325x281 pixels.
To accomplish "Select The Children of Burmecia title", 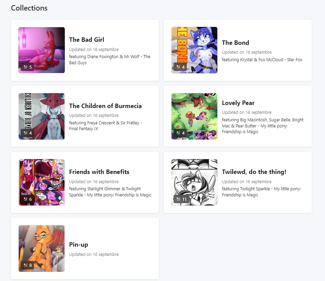I will pyautogui.click(x=105, y=106).
